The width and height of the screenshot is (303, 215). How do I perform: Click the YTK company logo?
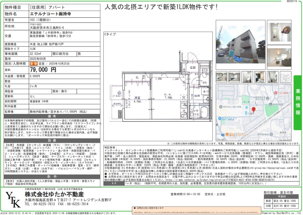(13, 199)
